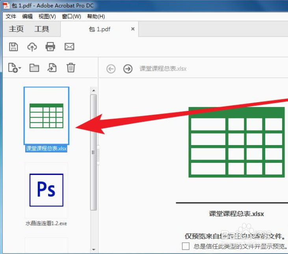Click the file list scrollbar down arrow
Viewport: 288px width, 254px height.
94,249
